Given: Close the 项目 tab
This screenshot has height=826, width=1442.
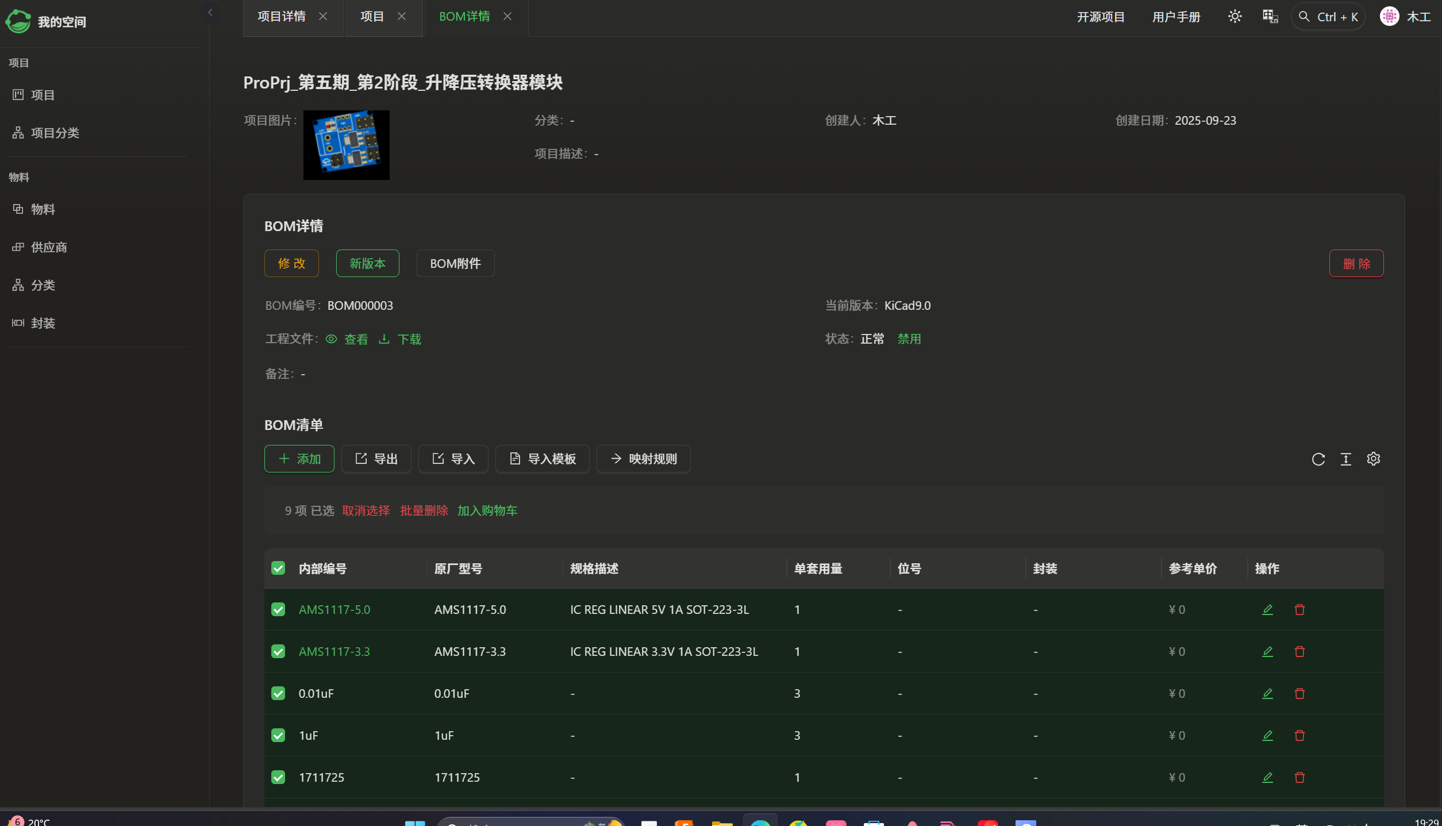Looking at the screenshot, I should 402,17.
